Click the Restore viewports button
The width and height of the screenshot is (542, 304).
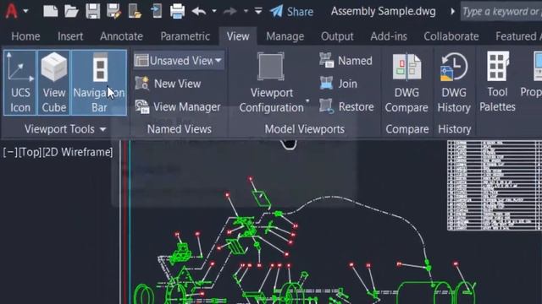(x=346, y=107)
